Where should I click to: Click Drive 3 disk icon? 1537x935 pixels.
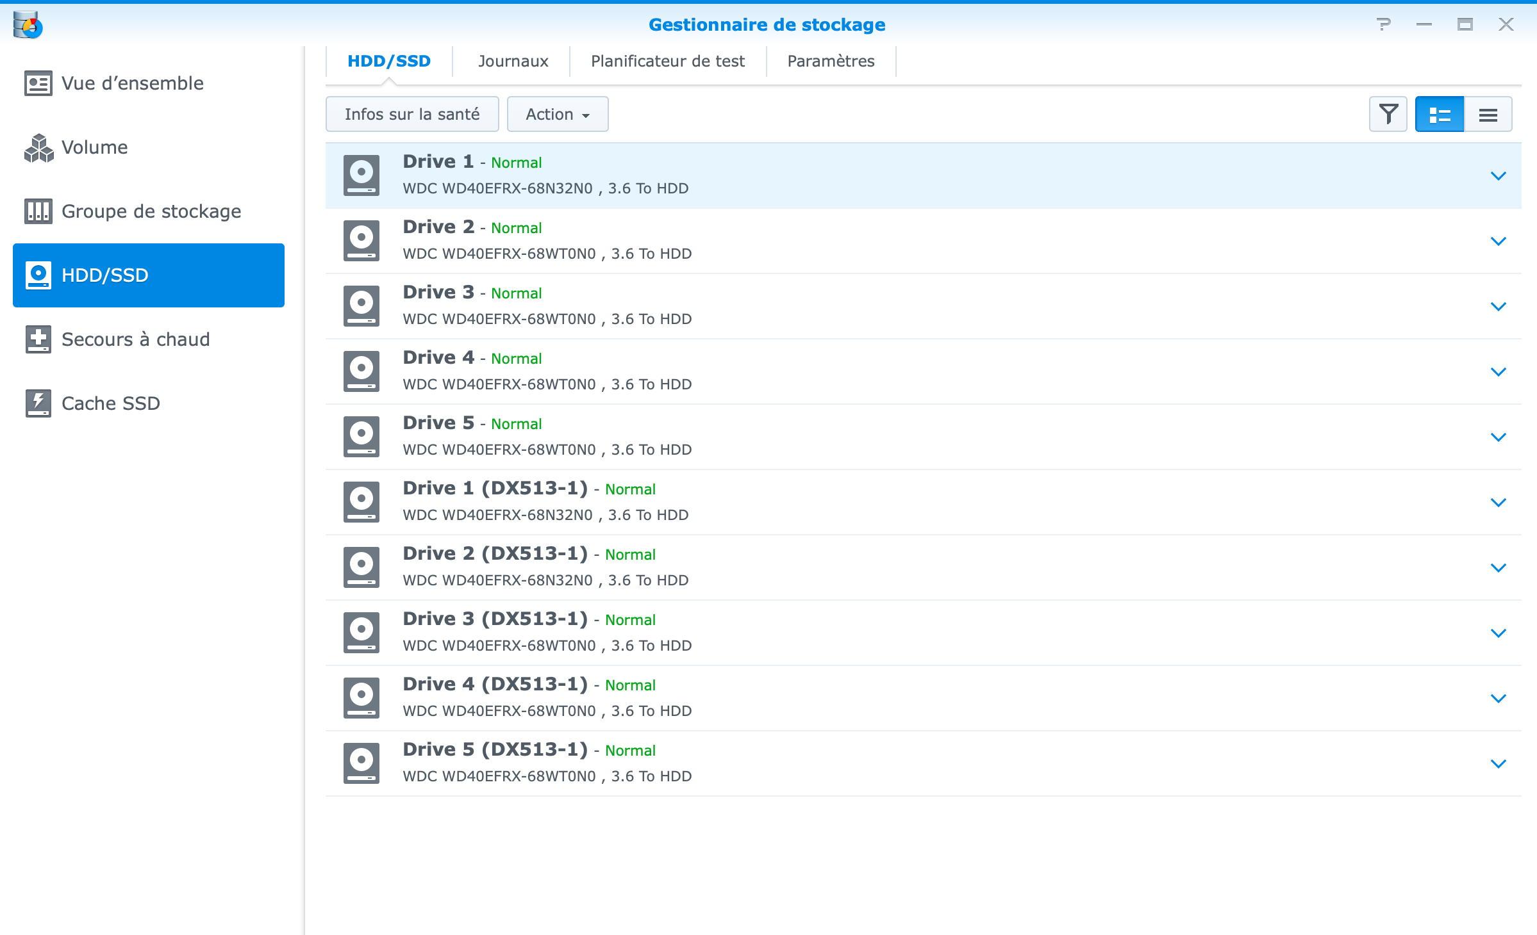click(x=361, y=306)
